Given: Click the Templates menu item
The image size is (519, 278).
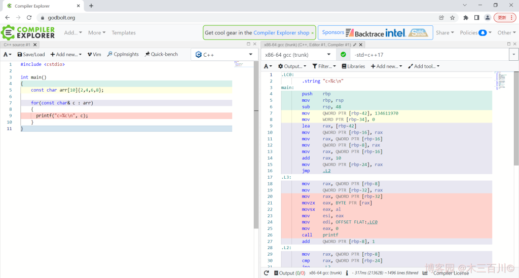Looking at the screenshot, I should click(x=124, y=32).
